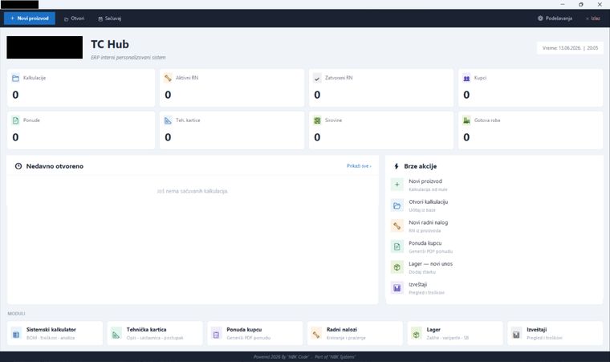This screenshot has width=610, height=362.
Task: Click the footer Powered 2026 text
Action: click(305, 356)
